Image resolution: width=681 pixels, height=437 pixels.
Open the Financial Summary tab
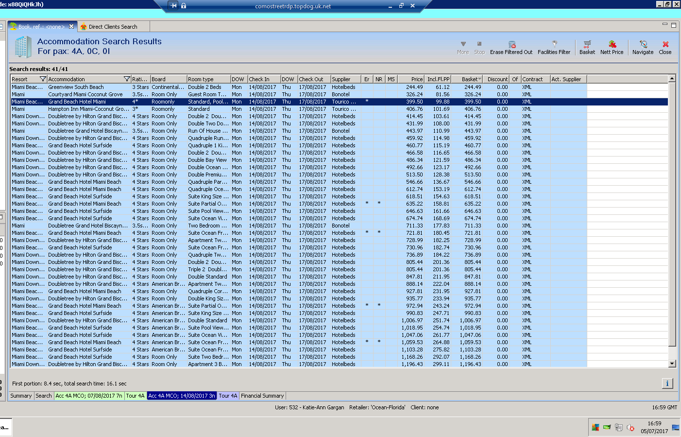click(262, 396)
